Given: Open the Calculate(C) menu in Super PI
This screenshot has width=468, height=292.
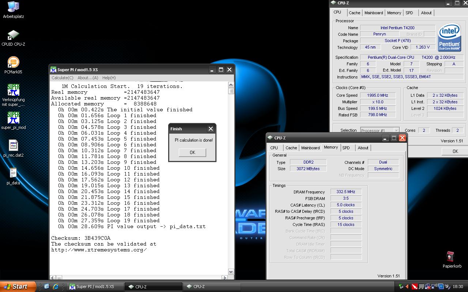Looking at the screenshot, I should 63,78.
